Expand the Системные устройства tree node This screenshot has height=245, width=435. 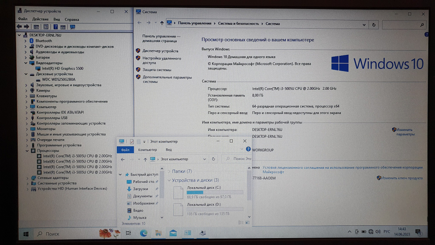coord(27,183)
